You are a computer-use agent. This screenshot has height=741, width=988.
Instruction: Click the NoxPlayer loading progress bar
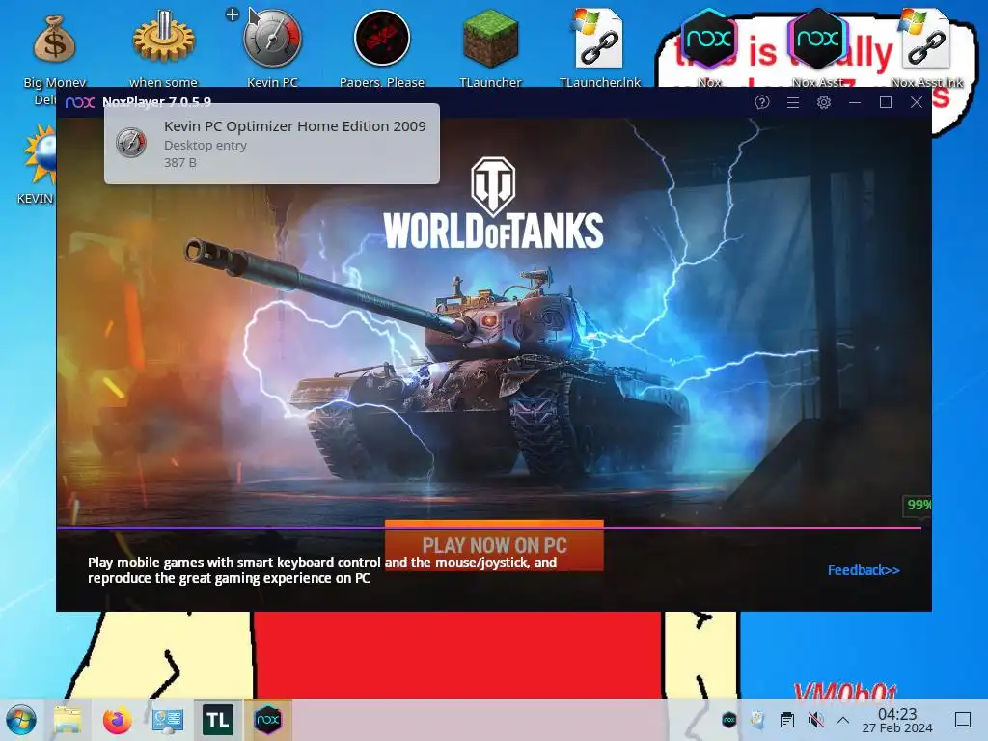coord(489,528)
